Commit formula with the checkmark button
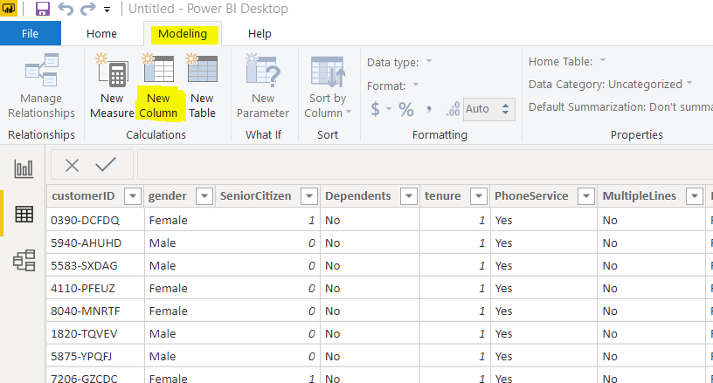713x383 pixels. pos(106,164)
